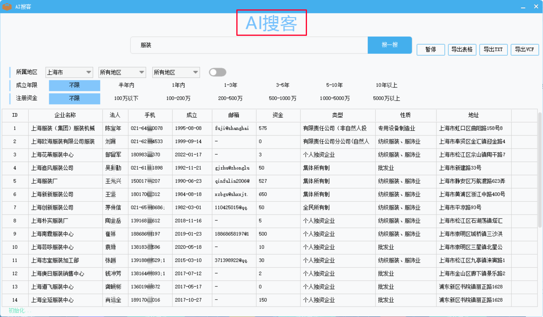Choose 100万以下 registered capital filter
Viewport: 543px width, 317px height.
[x=126, y=98]
